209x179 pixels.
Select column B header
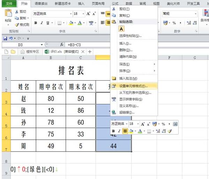[x=51, y=58]
